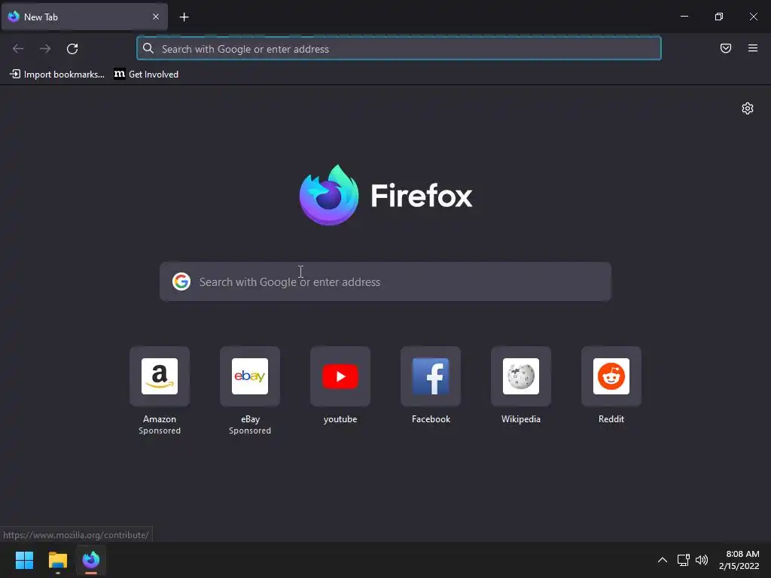Focus the top address bar
The height and width of the screenshot is (578, 771).
tap(399, 49)
